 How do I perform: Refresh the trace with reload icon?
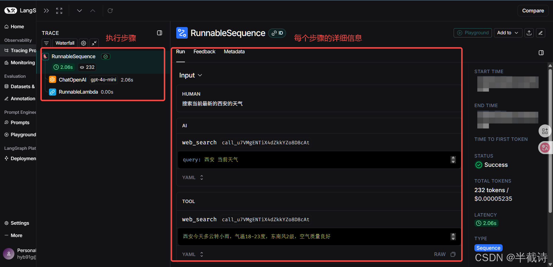[x=110, y=11]
